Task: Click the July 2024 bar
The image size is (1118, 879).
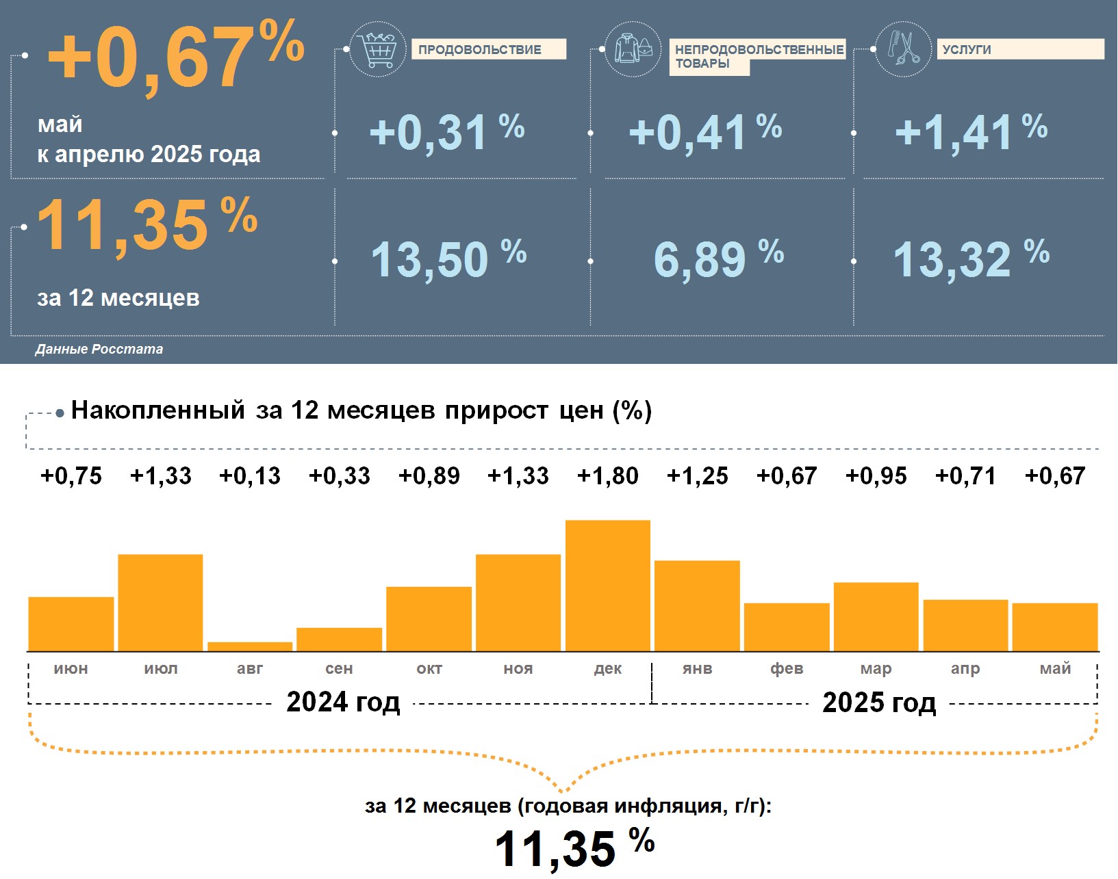Action: (x=160, y=603)
